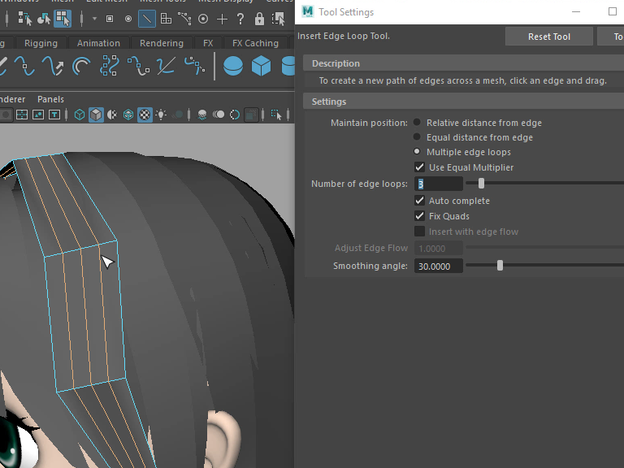Viewport: 624px width, 468px height.
Task: Select Relative distance from edge option
Action: click(x=418, y=123)
